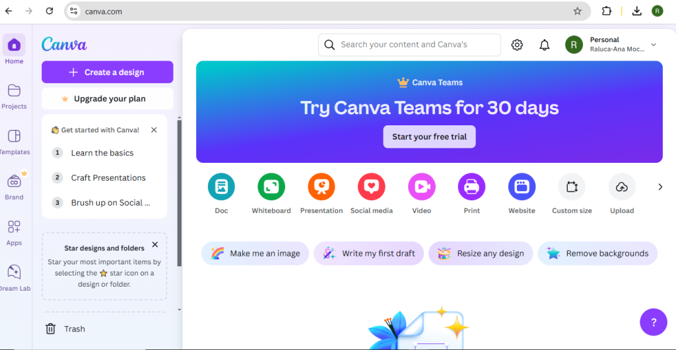
Task: Click the Canva Teams banner heading
Action: pos(429,108)
